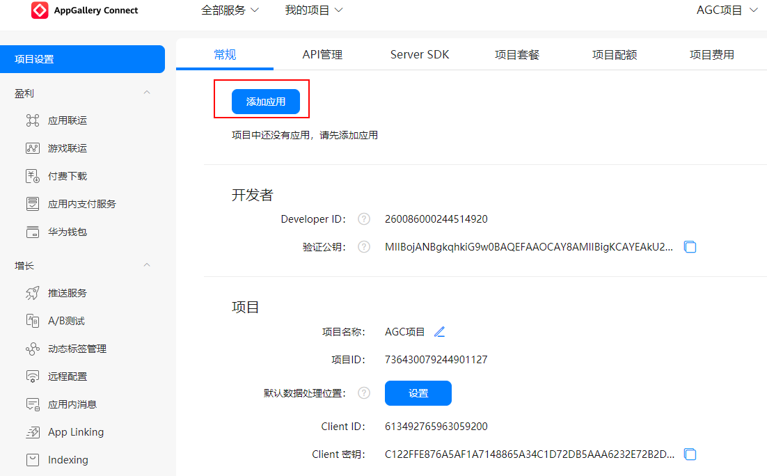Select 项目设置 in the left sidebar

coord(82,59)
